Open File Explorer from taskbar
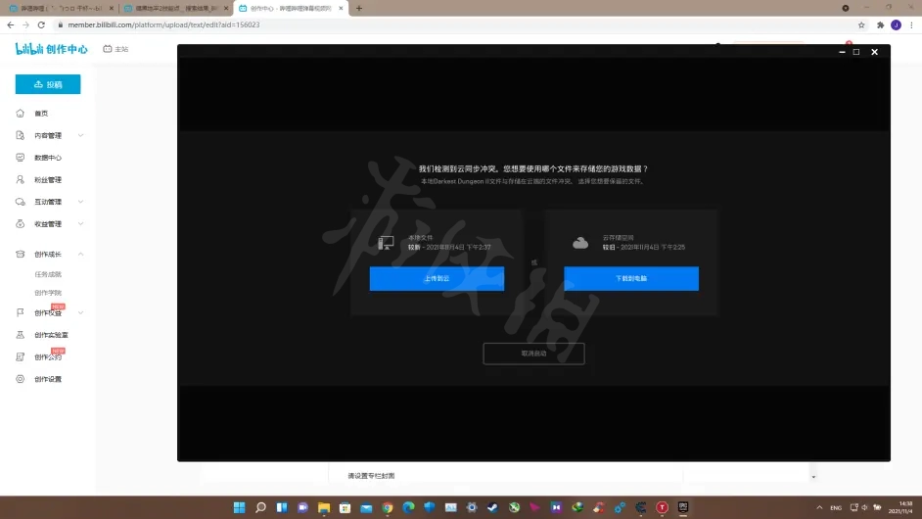Image resolution: width=922 pixels, height=519 pixels. point(324,507)
